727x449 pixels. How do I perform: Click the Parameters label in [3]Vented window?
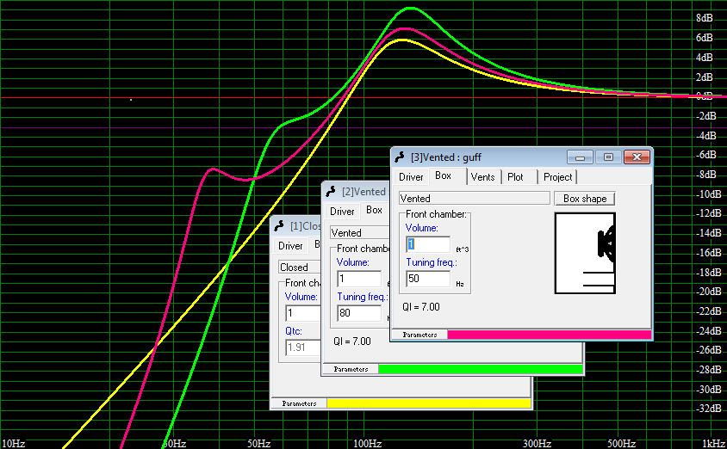coord(419,335)
